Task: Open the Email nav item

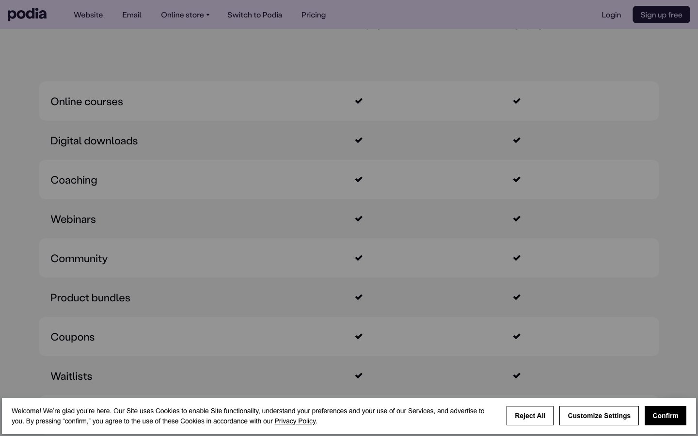Action: click(x=132, y=15)
